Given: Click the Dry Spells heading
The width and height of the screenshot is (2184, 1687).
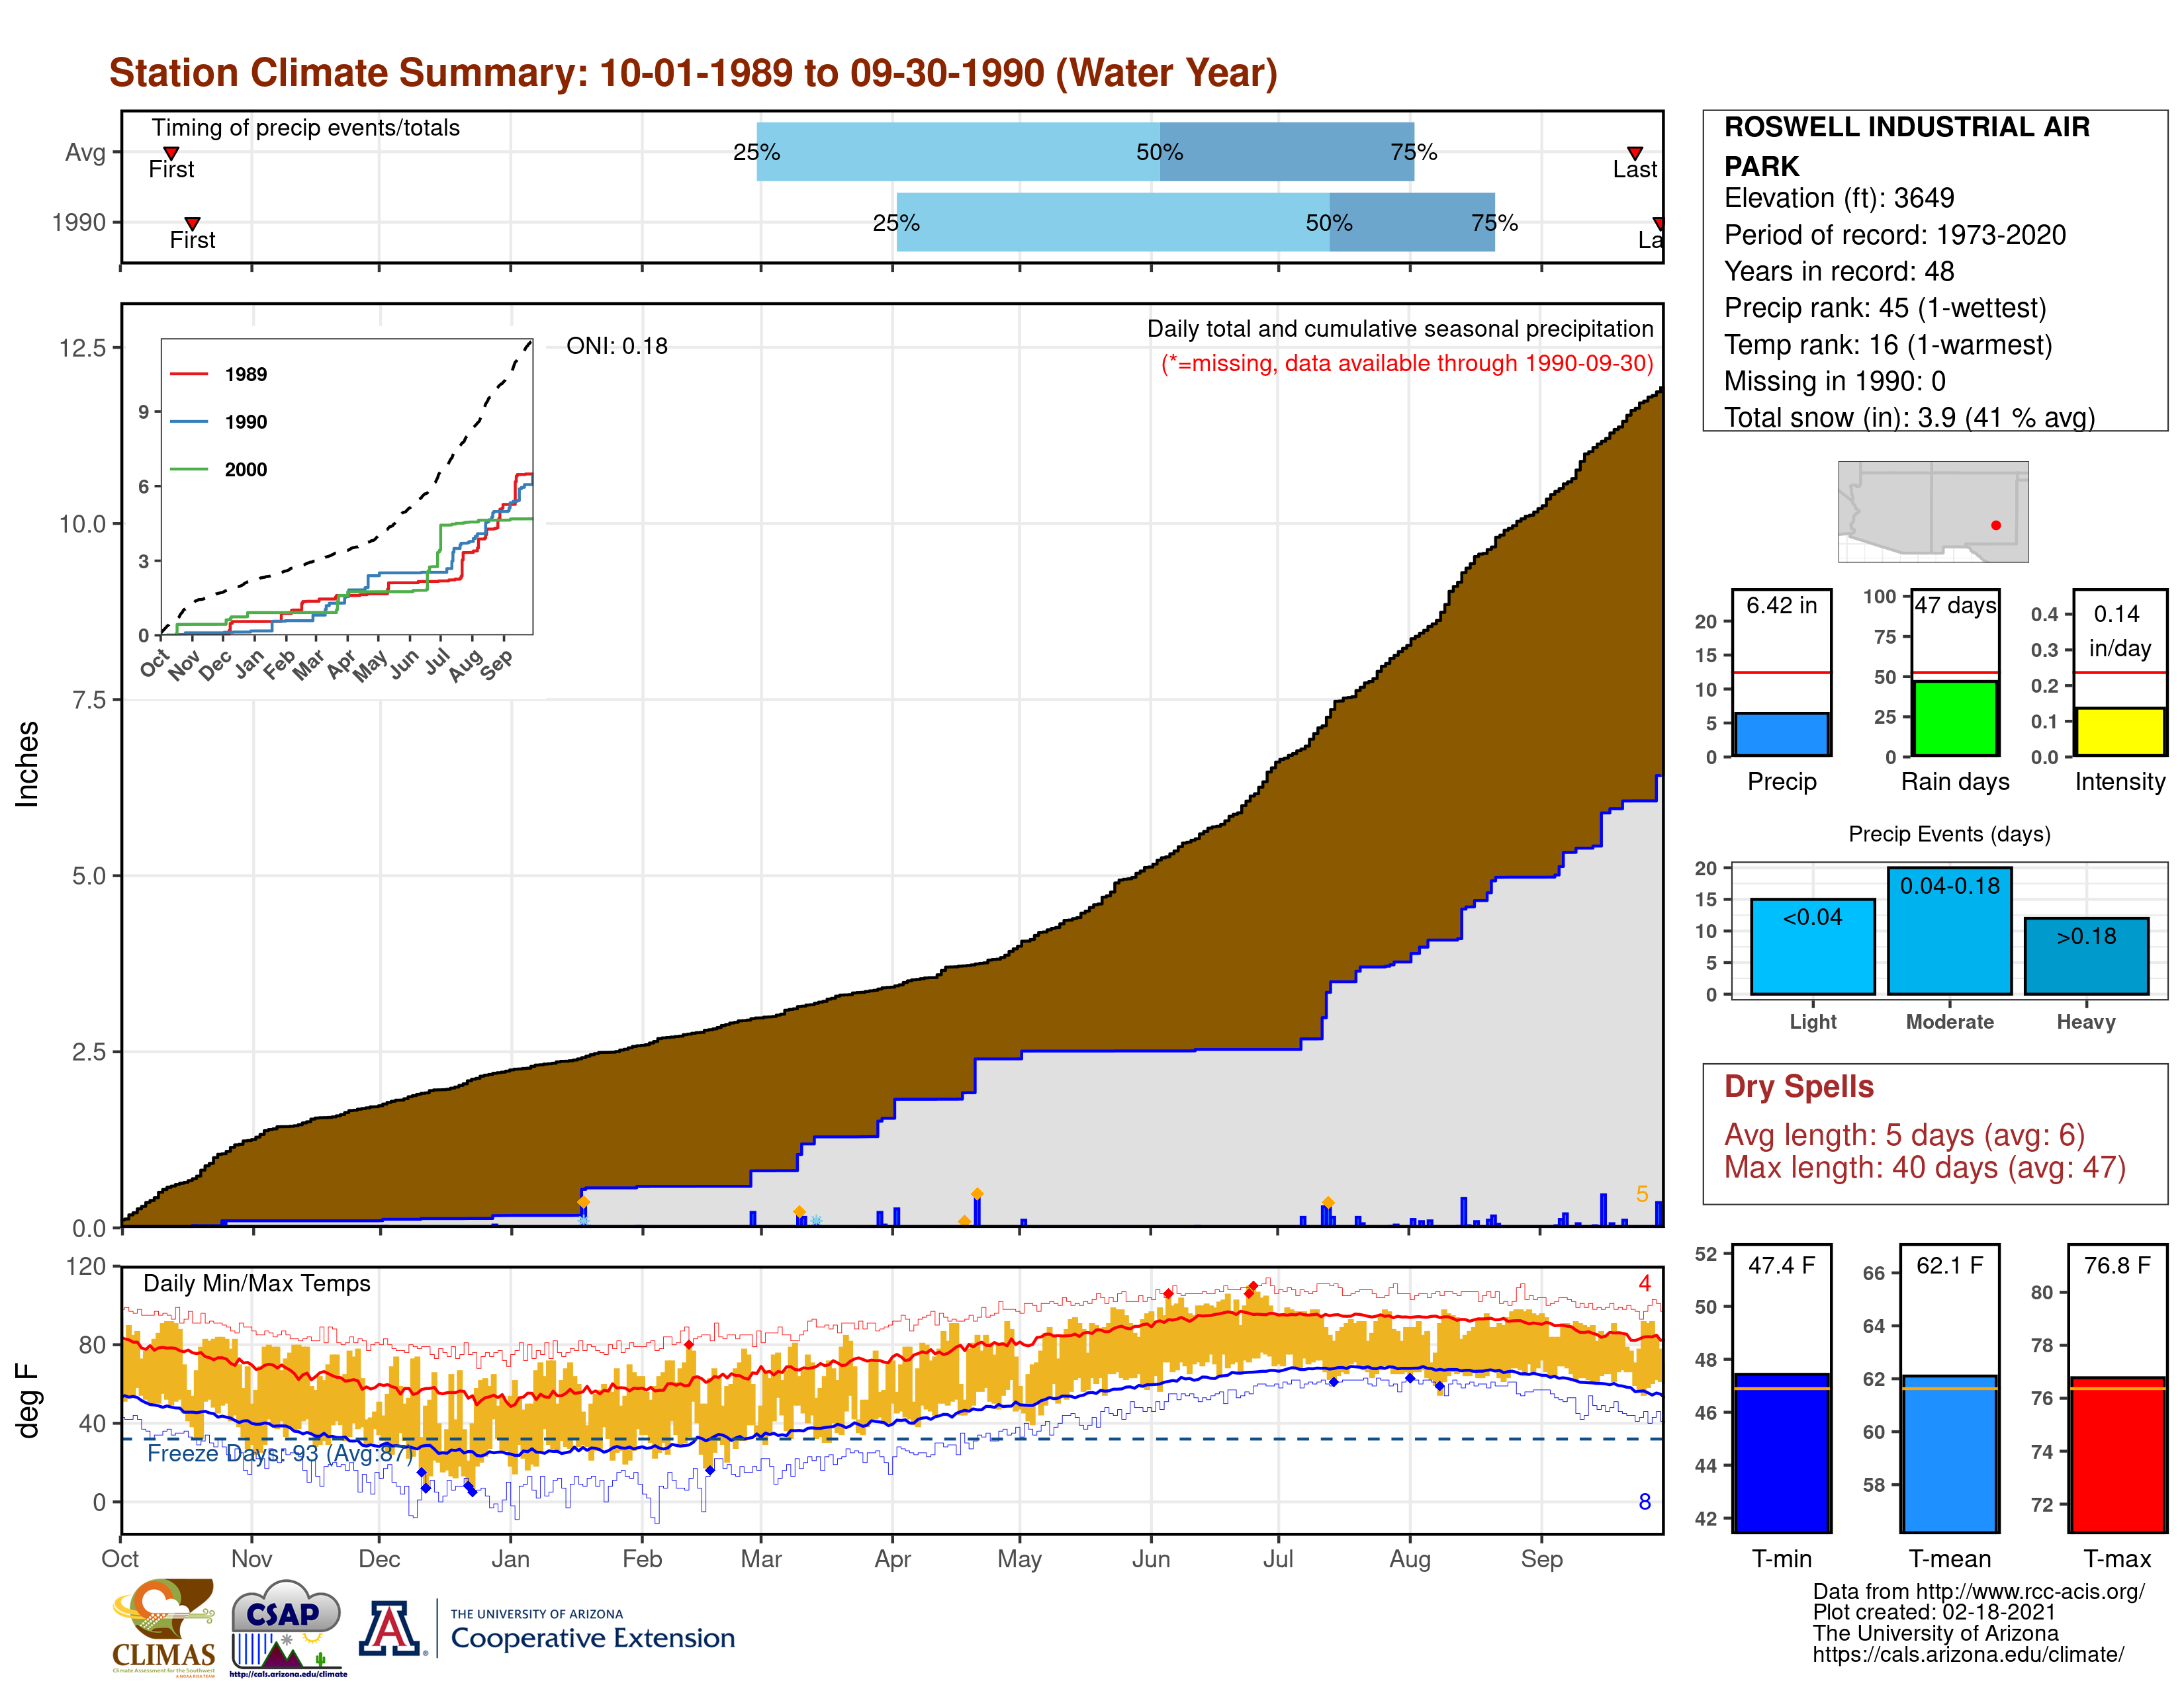Looking at the screenshot, I should click(x=1799, y=1086).
